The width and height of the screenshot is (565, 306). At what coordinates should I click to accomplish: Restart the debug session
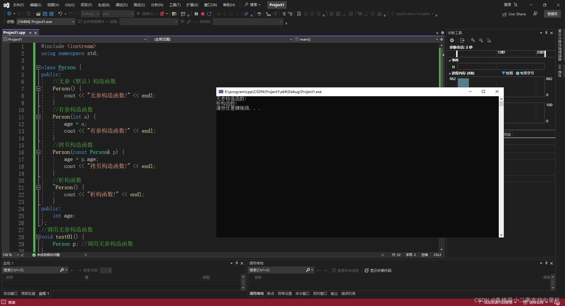(x=209, y=14)
